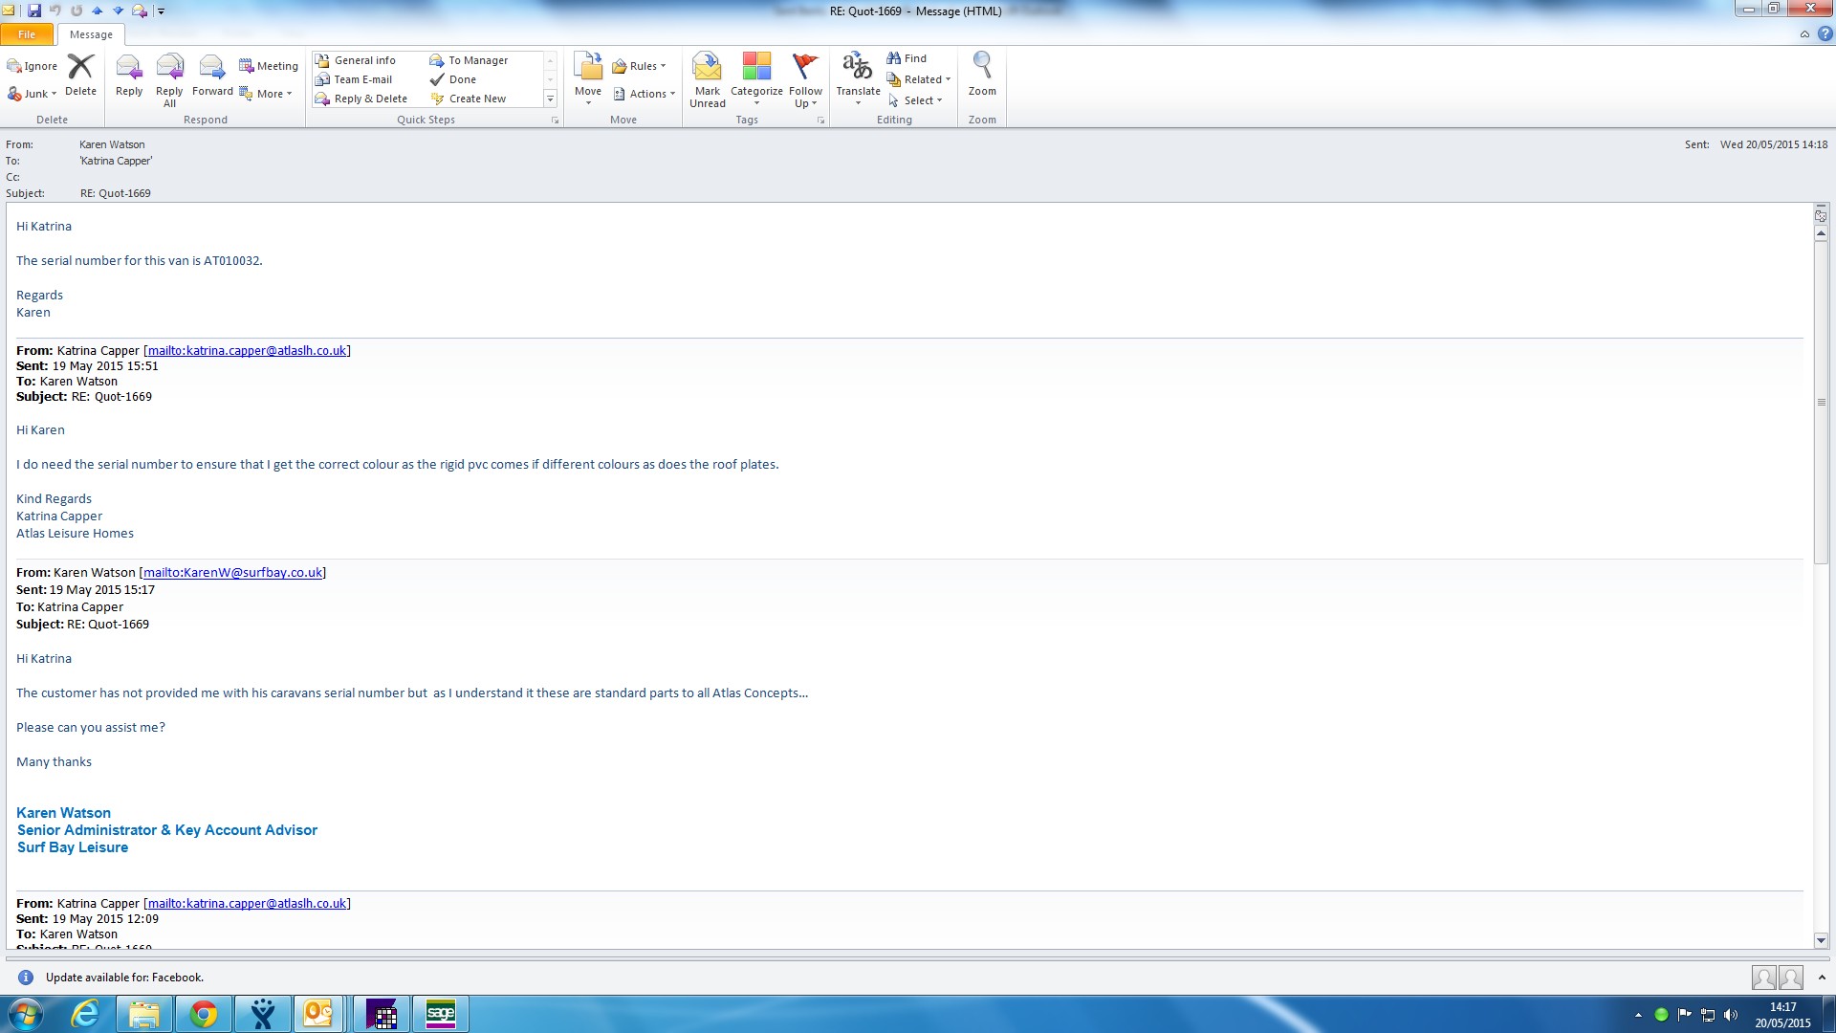Viewport: 1836px width, 1033px height.
Task: Expand the Quick Steps gallery
Action: 550,99
